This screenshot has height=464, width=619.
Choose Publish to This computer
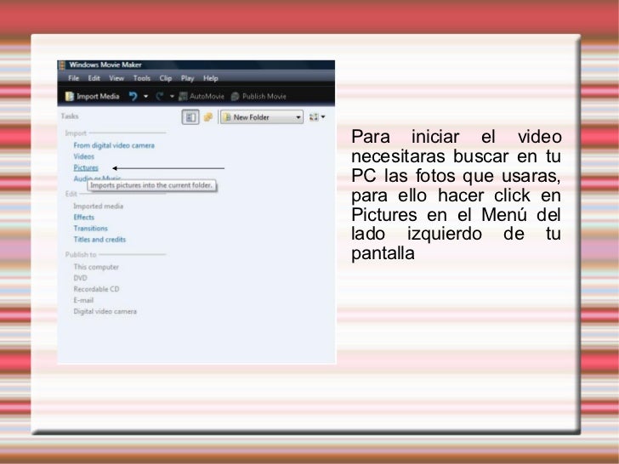[x=96, y=267]
